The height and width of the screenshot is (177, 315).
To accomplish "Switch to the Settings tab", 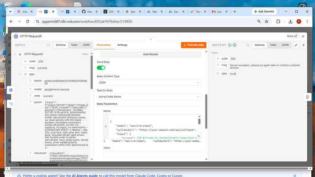I will (x=122, y=45).
